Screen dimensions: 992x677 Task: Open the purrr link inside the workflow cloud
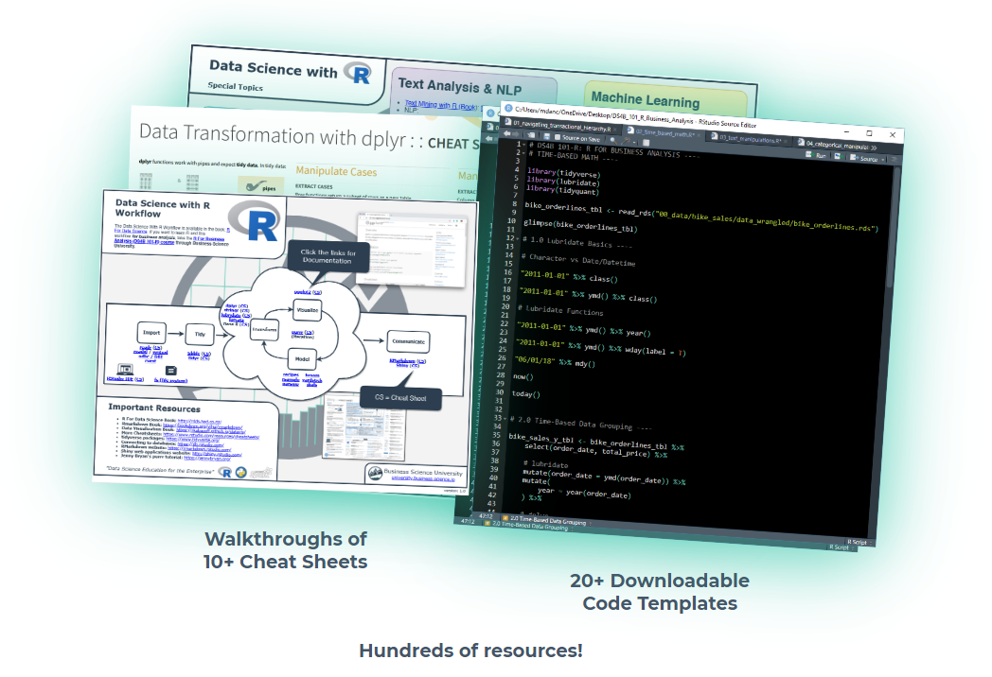(x=297, y=332)
